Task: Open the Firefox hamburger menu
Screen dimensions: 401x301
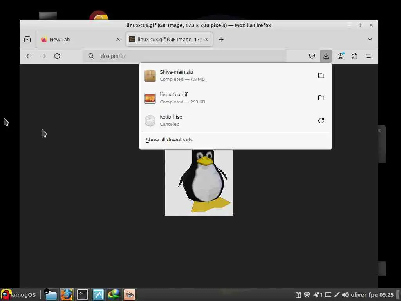Action: tap(368, 56)
